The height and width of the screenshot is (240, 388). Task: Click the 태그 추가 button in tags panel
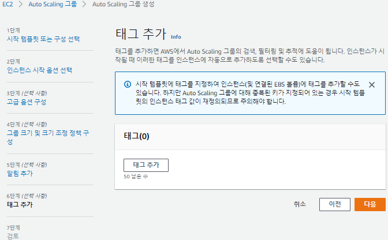pyautogui.click(x=146, y=165)
